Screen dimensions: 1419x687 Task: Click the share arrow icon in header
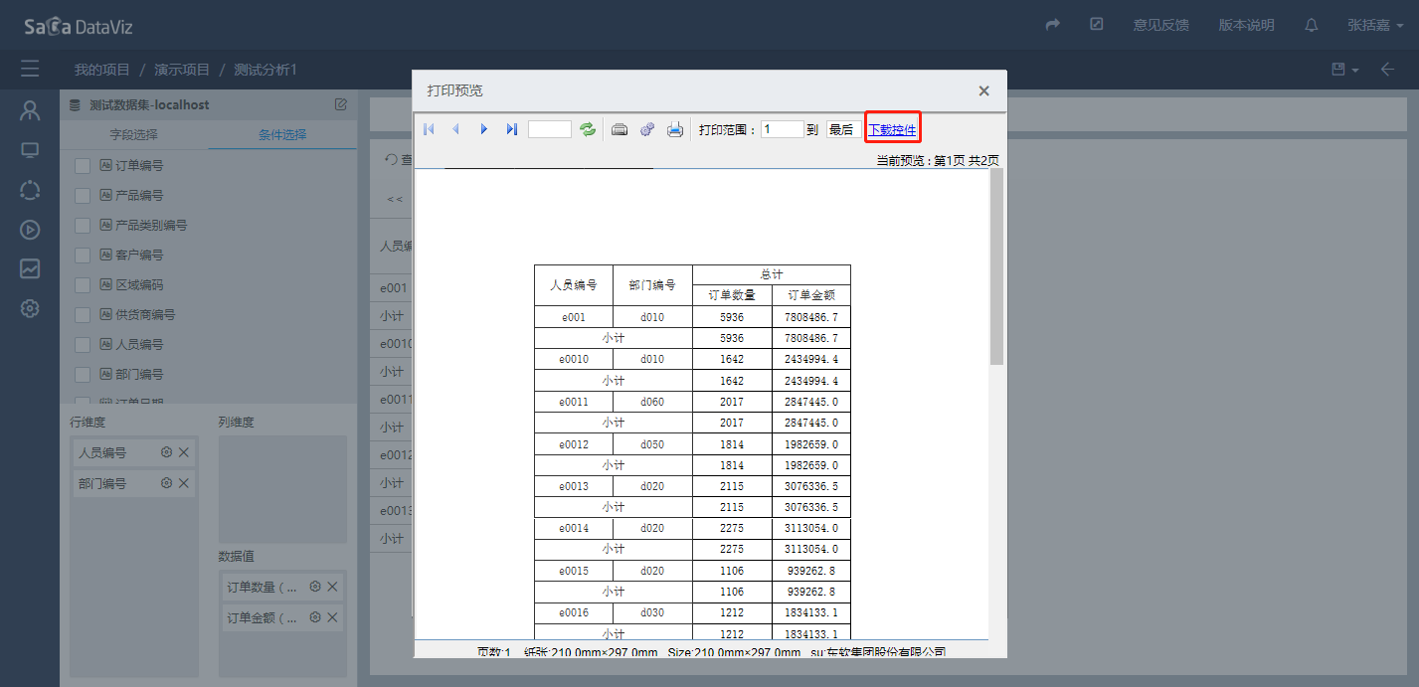pyautogui.click(x=1053, y=25)
